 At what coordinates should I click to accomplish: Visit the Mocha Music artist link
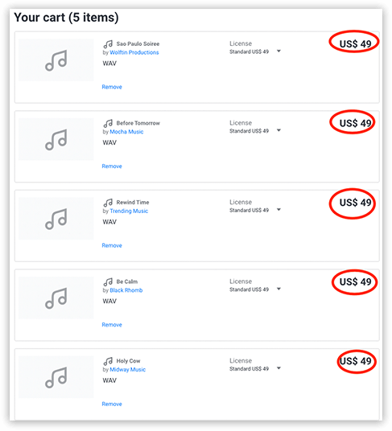pyautogui.click(x=126, y=132)
